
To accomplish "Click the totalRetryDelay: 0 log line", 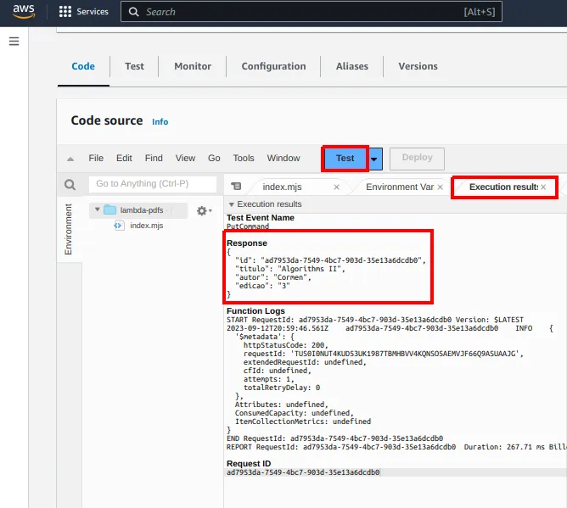I will [x=282, y=388].
